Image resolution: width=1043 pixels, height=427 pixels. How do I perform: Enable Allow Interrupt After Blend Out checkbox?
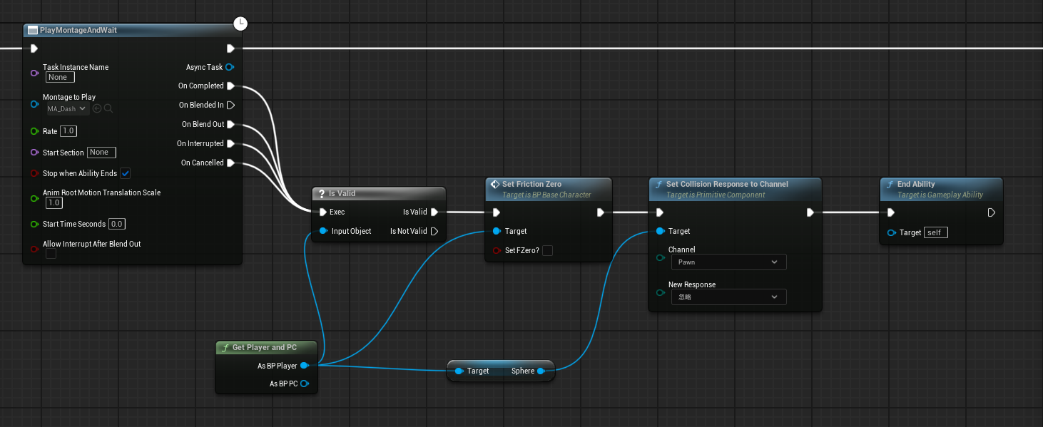click(51, 254)
